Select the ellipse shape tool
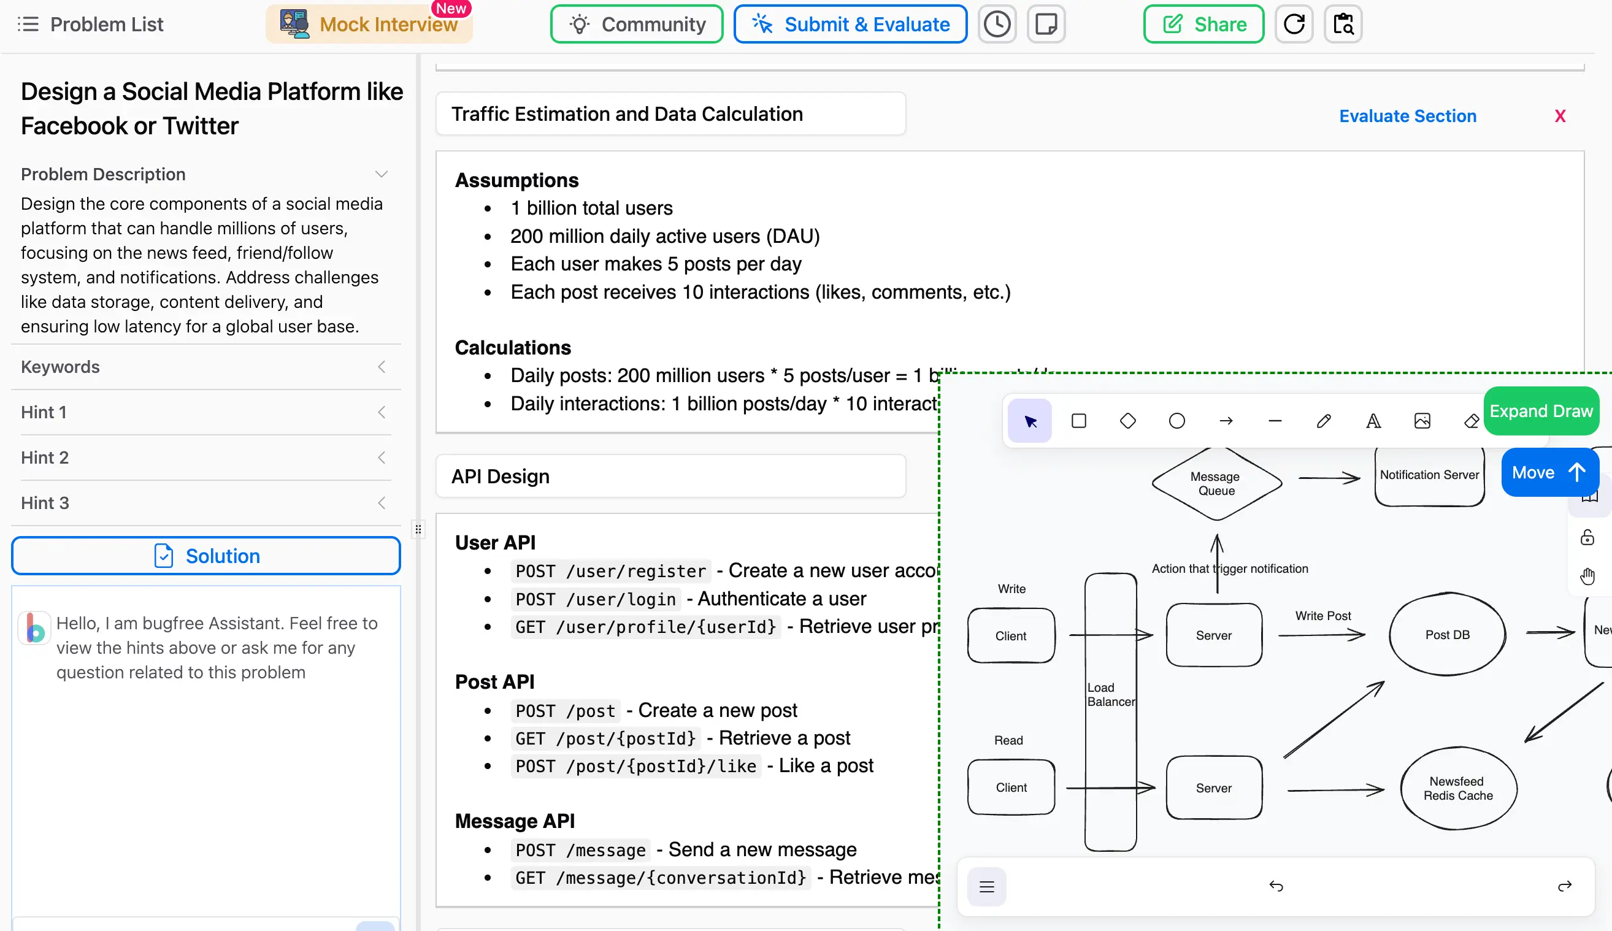This screenshot has width=1612, height=931. 1176,420
